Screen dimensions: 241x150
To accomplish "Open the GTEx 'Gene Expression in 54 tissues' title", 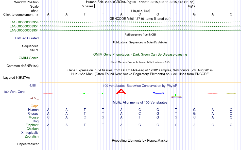I will pos(140,70).
